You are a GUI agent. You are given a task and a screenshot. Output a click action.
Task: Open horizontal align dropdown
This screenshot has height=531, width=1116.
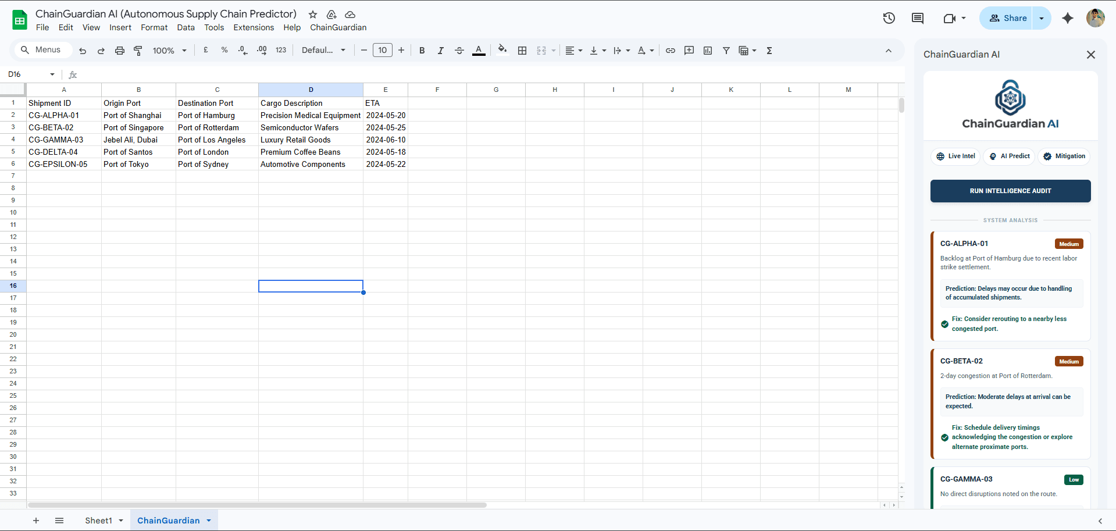tap(574, 51)
